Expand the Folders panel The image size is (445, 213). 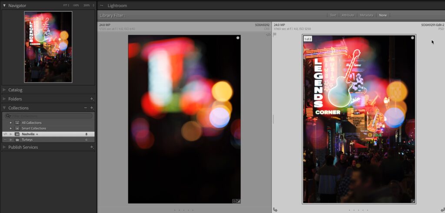[4, 99]
